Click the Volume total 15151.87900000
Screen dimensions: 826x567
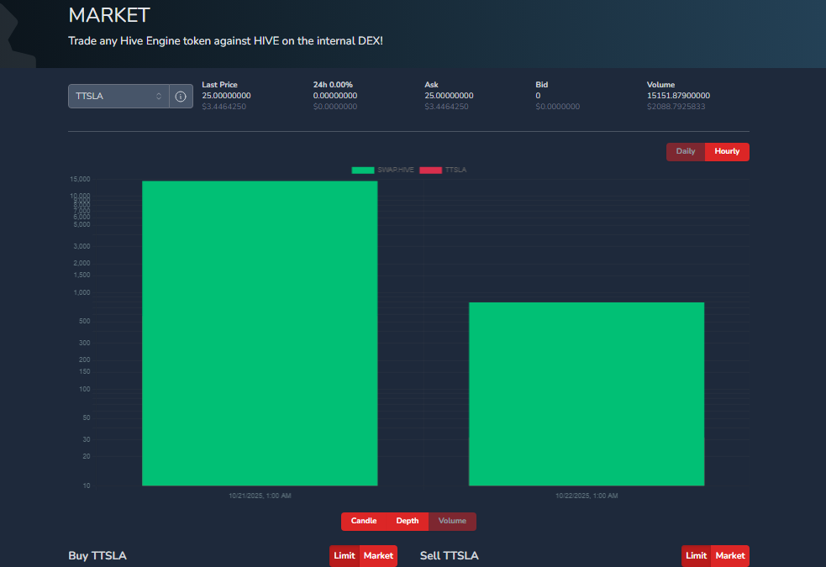pyautogui.click(x=678, y=96)
